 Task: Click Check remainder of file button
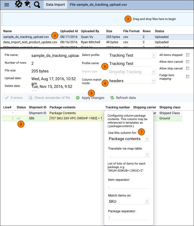[x=49, y=98]
